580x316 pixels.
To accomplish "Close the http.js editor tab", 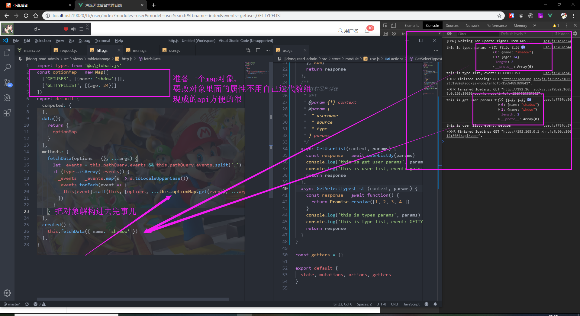I will coord(119,50).
